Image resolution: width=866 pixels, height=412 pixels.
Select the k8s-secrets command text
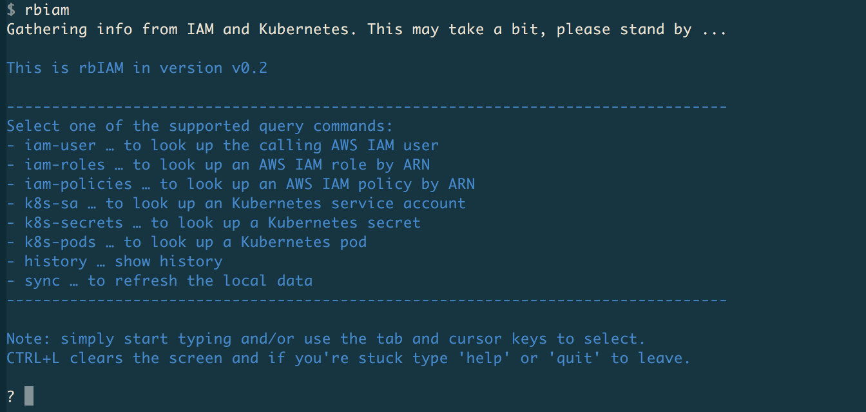click(x=73, y=223)
